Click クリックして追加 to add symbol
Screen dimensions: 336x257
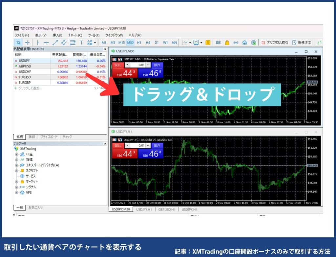click(x=30, y=88)
